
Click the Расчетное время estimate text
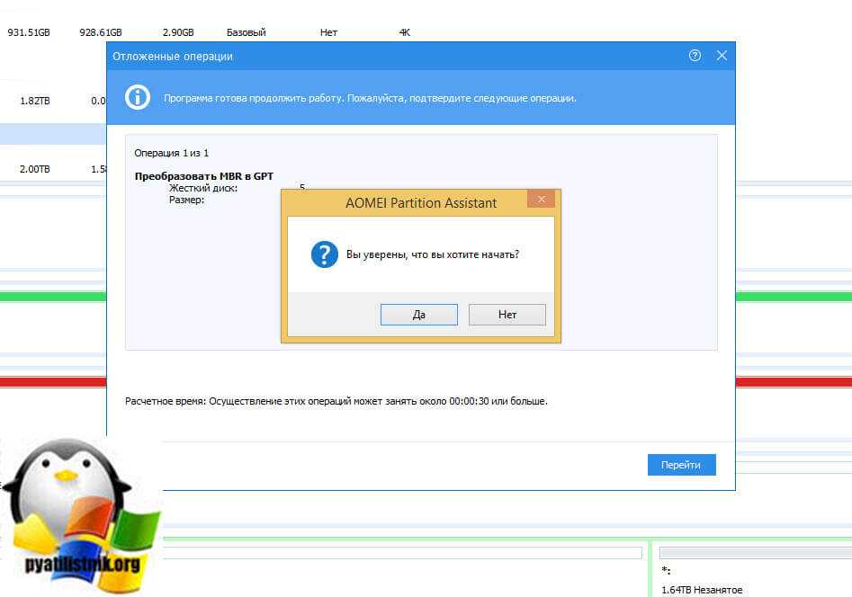point(336,401)
